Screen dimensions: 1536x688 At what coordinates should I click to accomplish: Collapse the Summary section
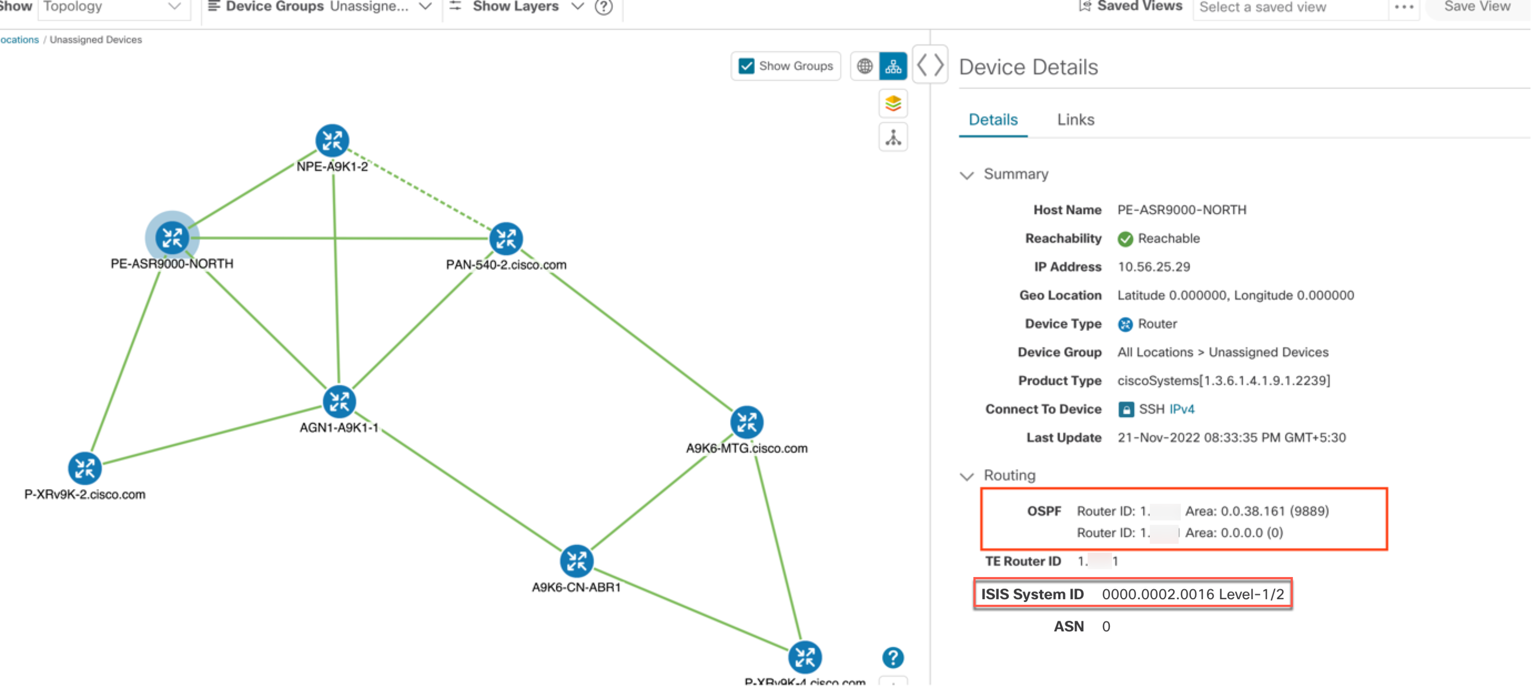pyautogui.click(x=968, y=175)
